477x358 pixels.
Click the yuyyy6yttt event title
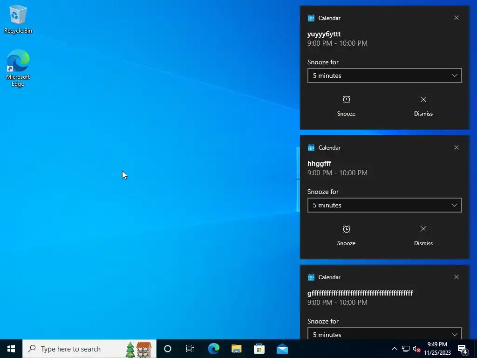324,34
